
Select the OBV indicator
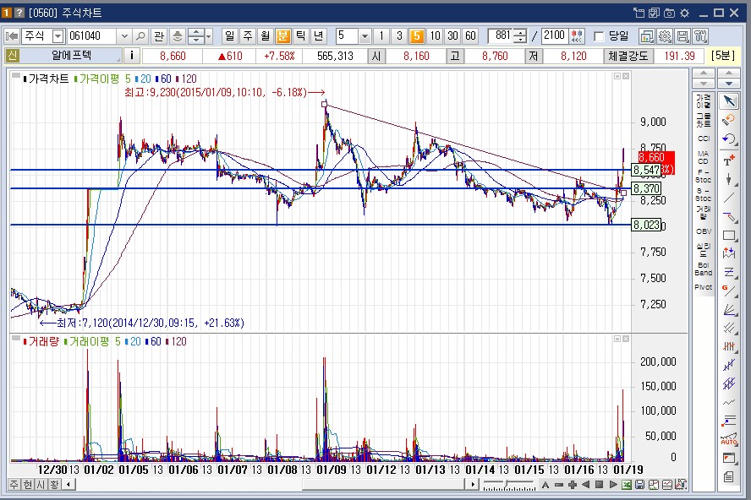point(703,231)
